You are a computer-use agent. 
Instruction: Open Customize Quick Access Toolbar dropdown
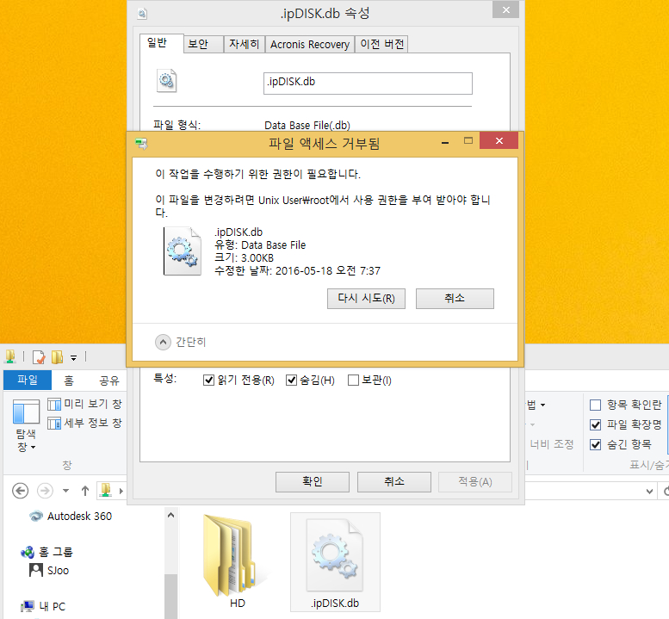tap(74, 357)
